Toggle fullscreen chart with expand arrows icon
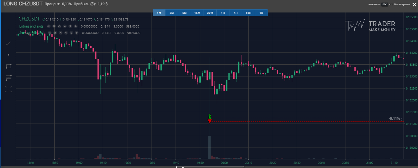Screen dimensions: 418x168 9,89
